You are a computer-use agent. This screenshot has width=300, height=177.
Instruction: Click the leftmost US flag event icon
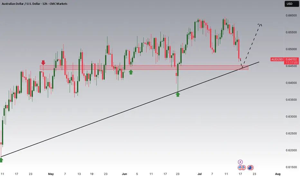[x=240, y=168]
